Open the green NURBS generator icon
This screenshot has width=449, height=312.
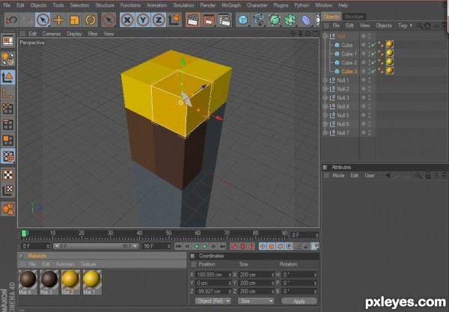[x=275, y=20]
